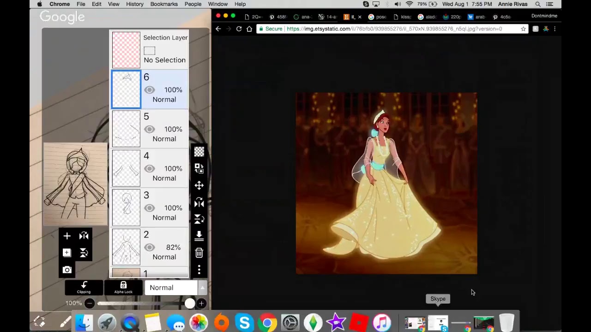Toggle visibility of layer 6

(149, 90)
